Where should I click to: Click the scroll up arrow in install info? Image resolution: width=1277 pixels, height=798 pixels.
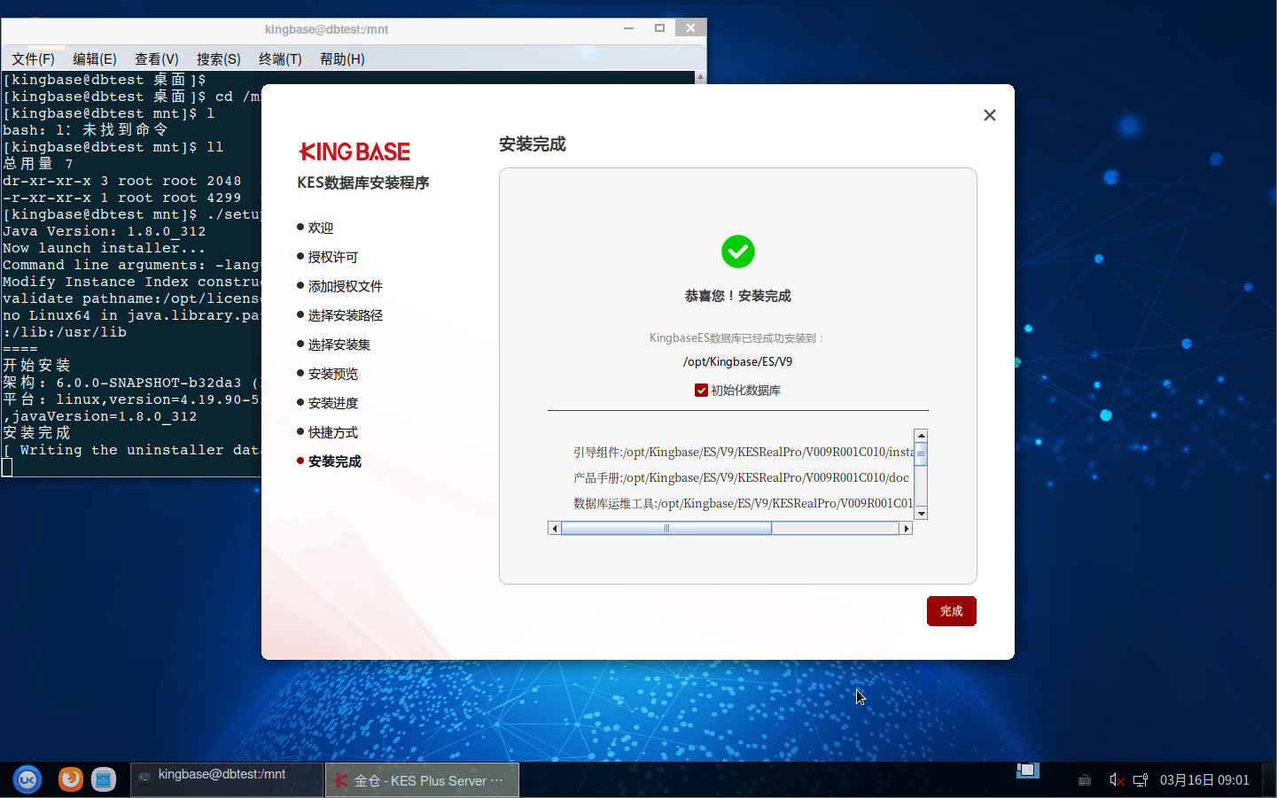921,436
